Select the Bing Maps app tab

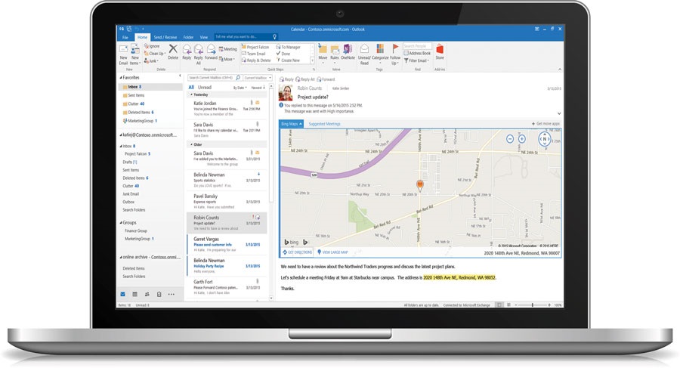click(x=291, y=124)
